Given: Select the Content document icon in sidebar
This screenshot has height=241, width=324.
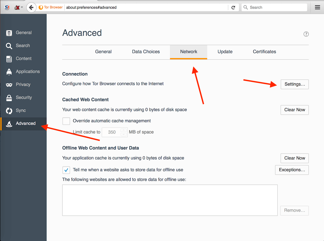Looking at the screenshot, I should pos(9,59).
